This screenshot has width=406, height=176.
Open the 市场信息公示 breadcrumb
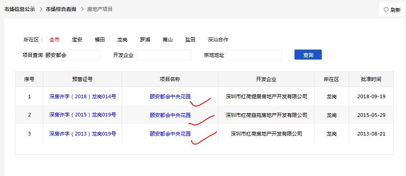pos(20,9)
